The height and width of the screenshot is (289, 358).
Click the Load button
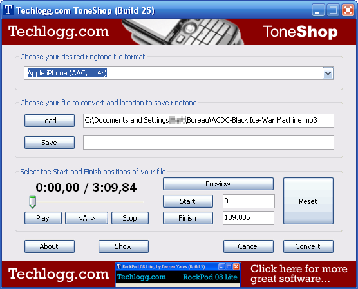tap(50, 121)
